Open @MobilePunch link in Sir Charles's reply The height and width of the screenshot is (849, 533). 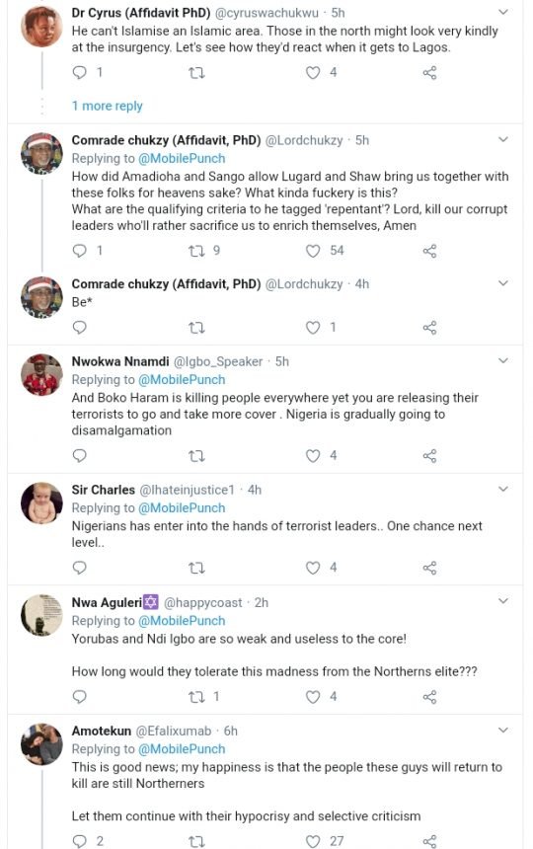point(182,507)
